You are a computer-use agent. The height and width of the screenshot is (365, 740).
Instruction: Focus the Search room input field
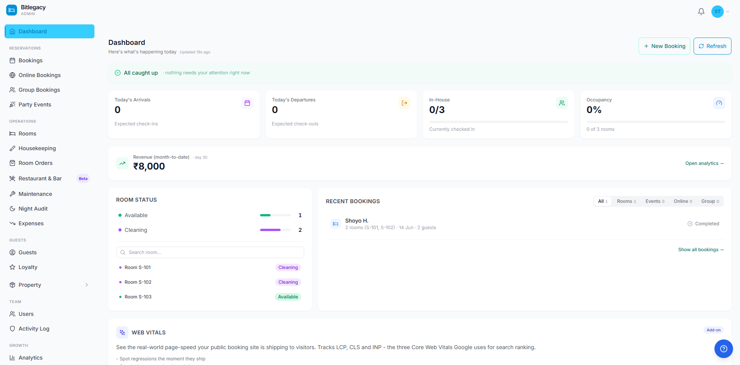coord(210,252)
